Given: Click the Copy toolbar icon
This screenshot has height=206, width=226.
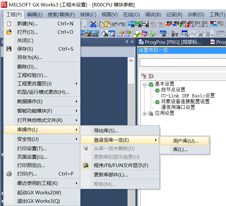Looking at the screenshot, I should pyautogui.click(x=100, y=24).
